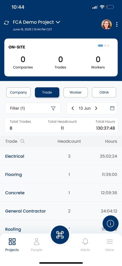Open the calendar date picker icon
This screenshot has width=122, height=266.
[x=112, y=108]
